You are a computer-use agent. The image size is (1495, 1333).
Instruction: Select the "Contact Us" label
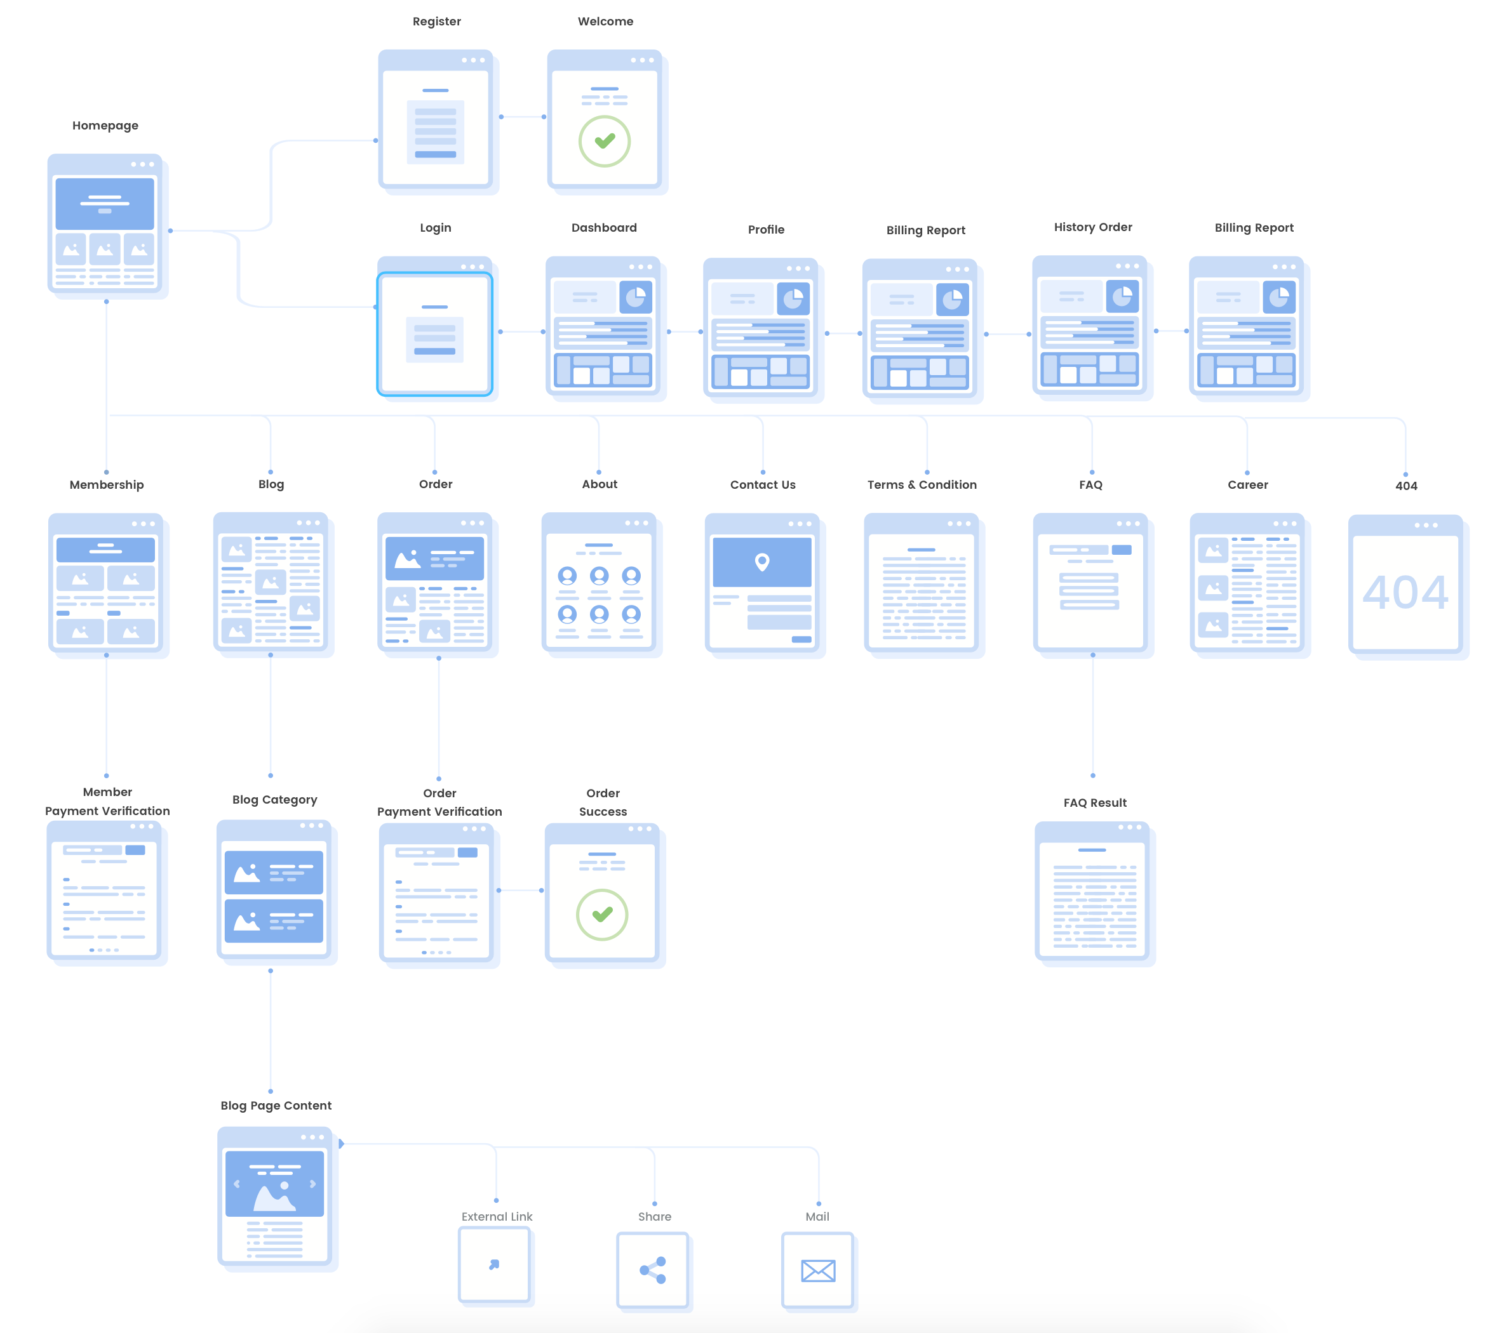762,485
